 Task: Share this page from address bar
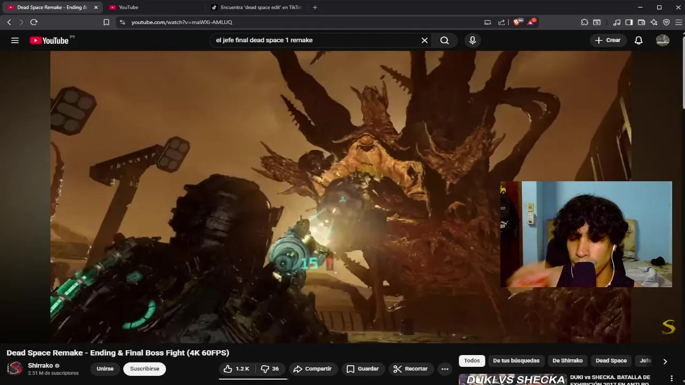(501, 22)
